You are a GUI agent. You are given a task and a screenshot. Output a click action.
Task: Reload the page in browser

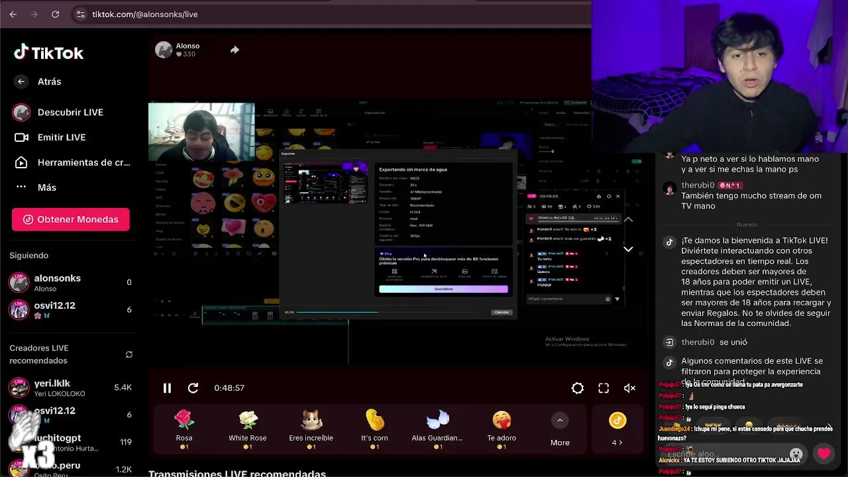pos(56,14)
